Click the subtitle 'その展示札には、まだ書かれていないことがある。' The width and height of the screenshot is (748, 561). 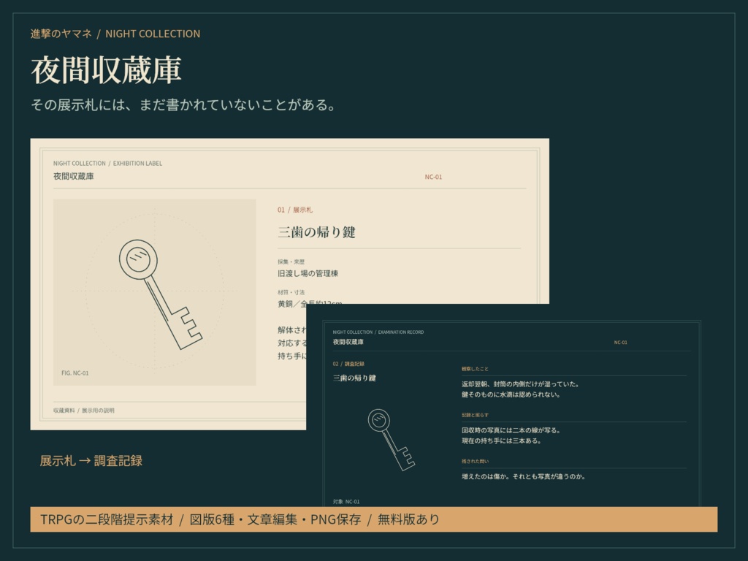pyautogui.click(x=183, y=104)
